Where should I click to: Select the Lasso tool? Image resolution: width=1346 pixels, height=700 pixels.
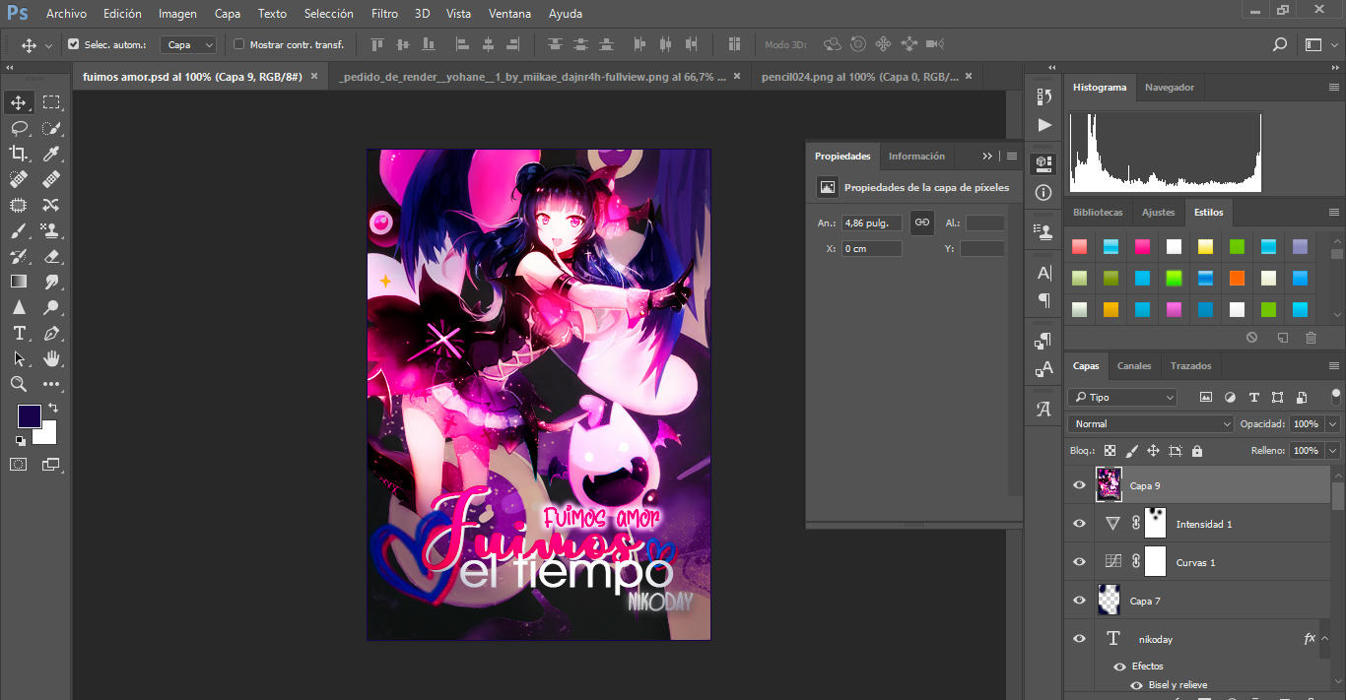pos(19,128)
